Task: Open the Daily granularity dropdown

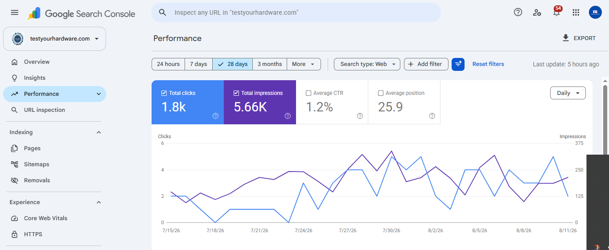Action: 568,93
